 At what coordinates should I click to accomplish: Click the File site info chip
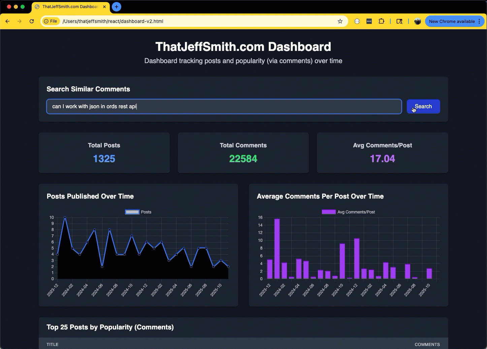(x=51, y=21)
